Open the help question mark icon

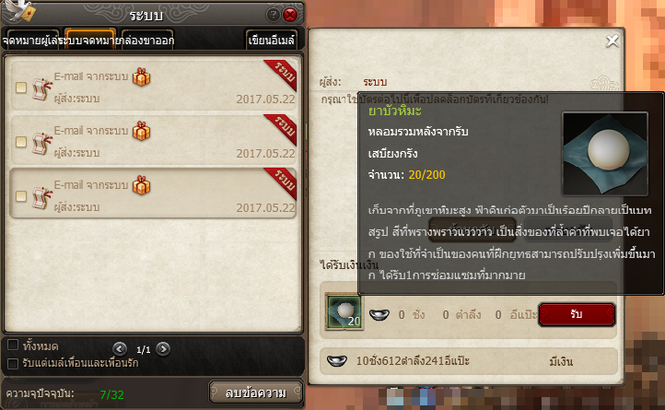click(273, 16)
